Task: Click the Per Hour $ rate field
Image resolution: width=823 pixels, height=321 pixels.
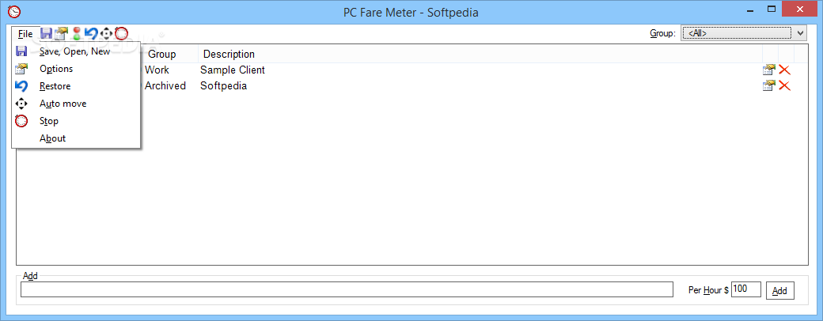Action: [745, 289]
